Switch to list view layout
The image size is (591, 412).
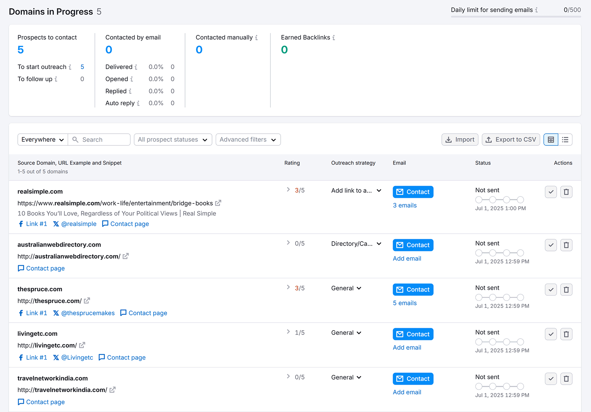pos(565,140)
